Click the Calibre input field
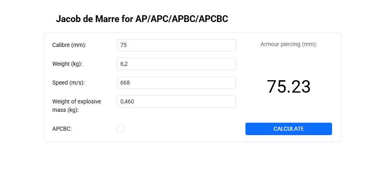385x174 pixels. click(x=176, y=45)
